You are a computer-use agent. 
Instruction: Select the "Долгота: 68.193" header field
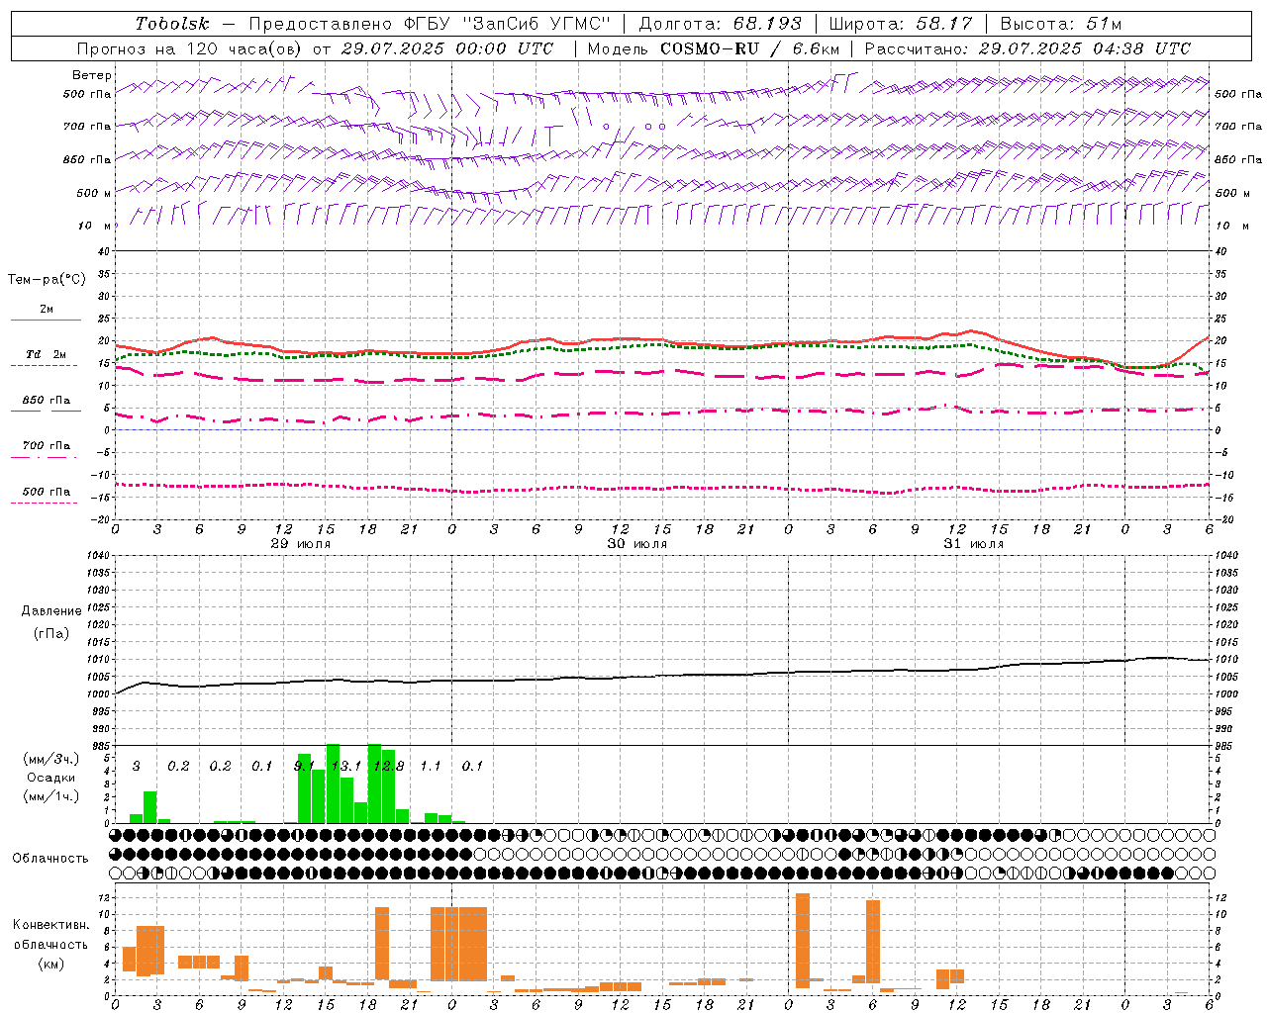tap(720, 24)
